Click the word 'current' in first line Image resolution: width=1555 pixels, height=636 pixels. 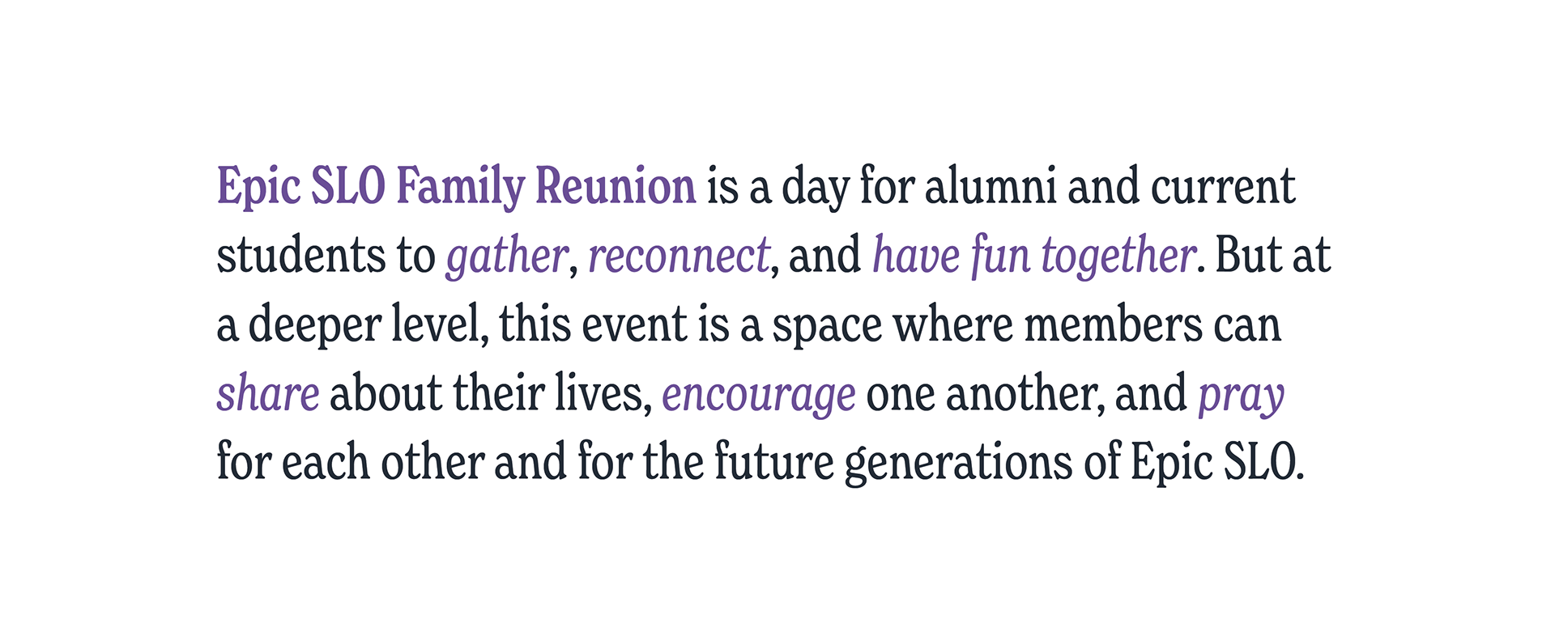click(x=1223, y=188)
